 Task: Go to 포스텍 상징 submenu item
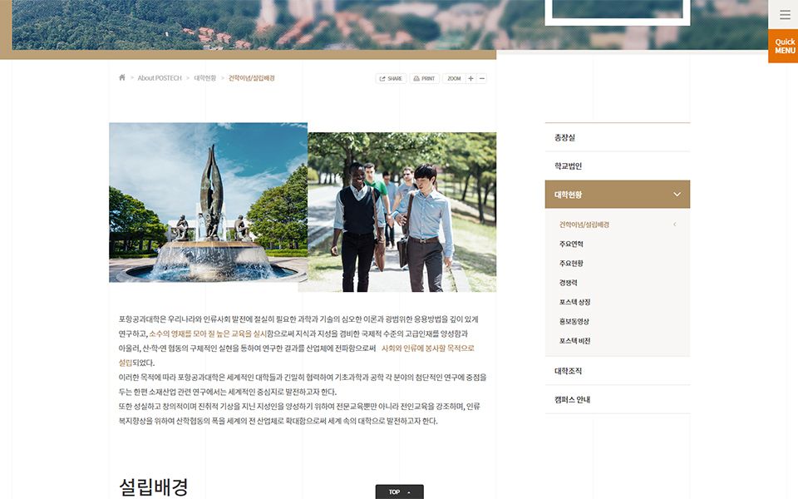pyautogui.click(x=574, y=302)
